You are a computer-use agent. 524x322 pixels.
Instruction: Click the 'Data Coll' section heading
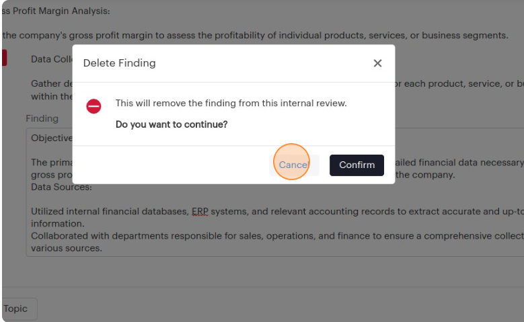51,59
